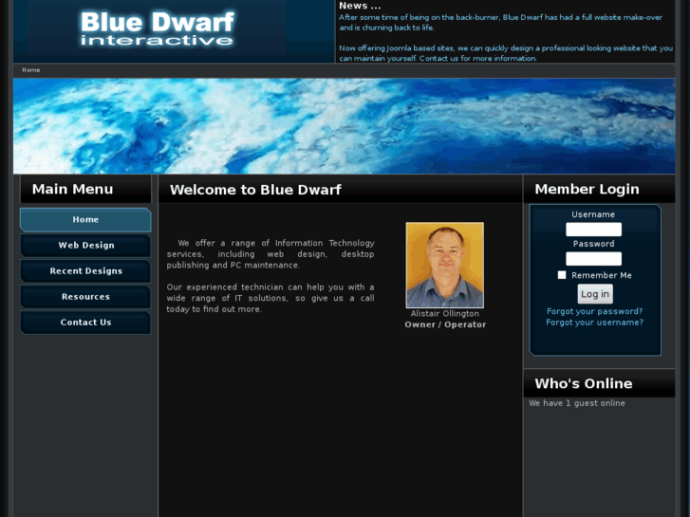Click 'We have 1 guest online' text
Image resolution: width=690 pixels, height=517 pixels.
(x=577, y=403)
